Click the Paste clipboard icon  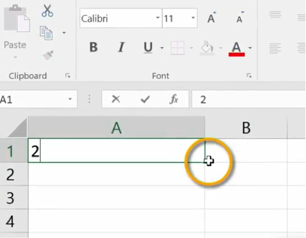point(17,19)
